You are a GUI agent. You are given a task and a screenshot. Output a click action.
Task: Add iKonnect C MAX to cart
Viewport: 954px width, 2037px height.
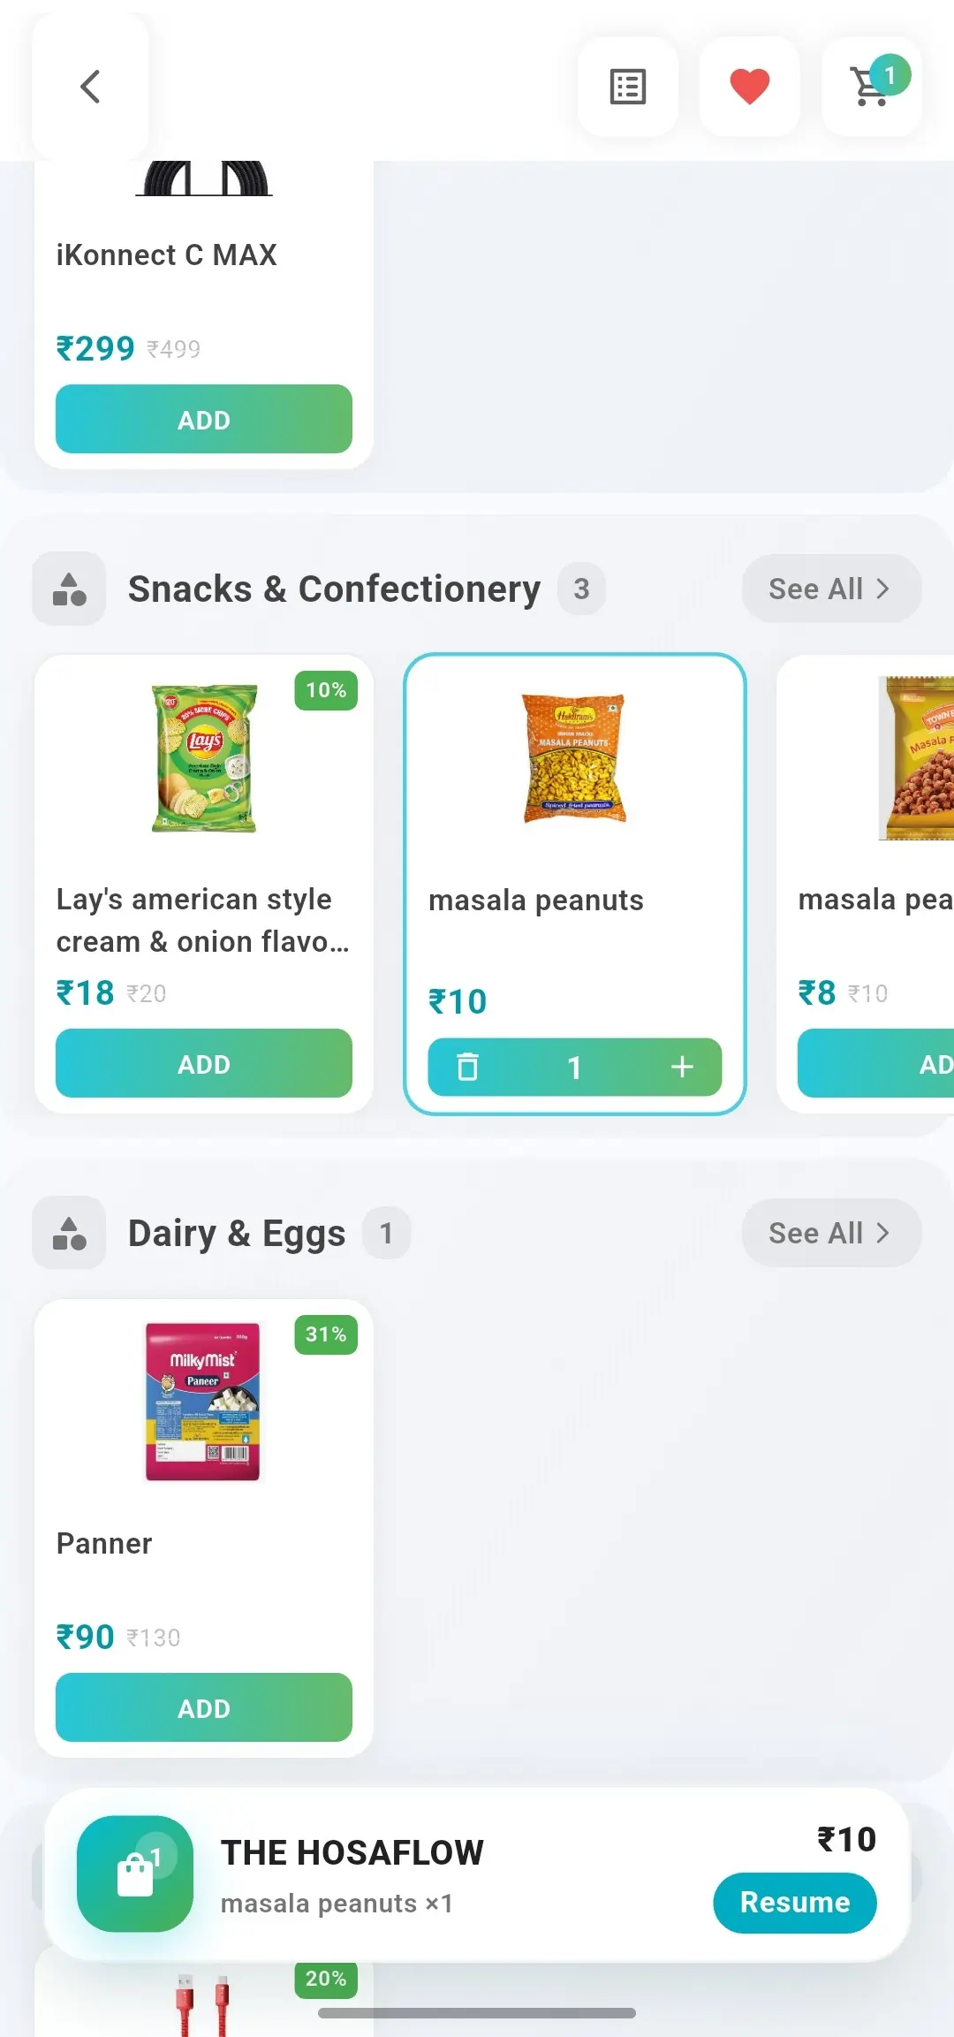click(203, 419)
